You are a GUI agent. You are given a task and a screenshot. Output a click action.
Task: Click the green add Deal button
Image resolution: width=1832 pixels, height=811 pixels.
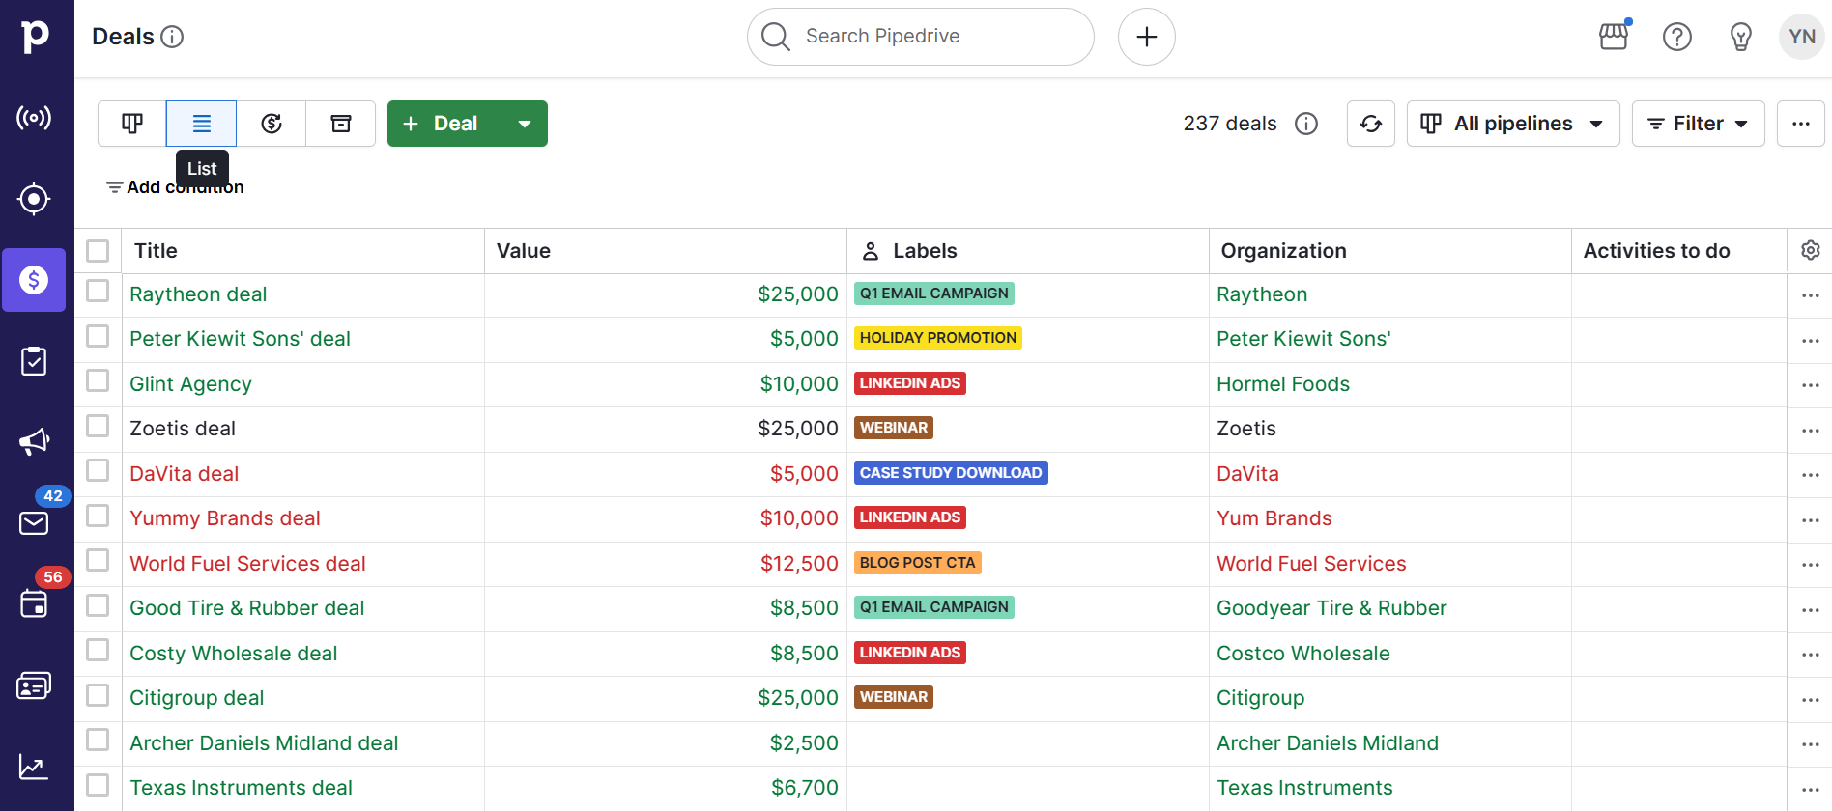[444, 124]
